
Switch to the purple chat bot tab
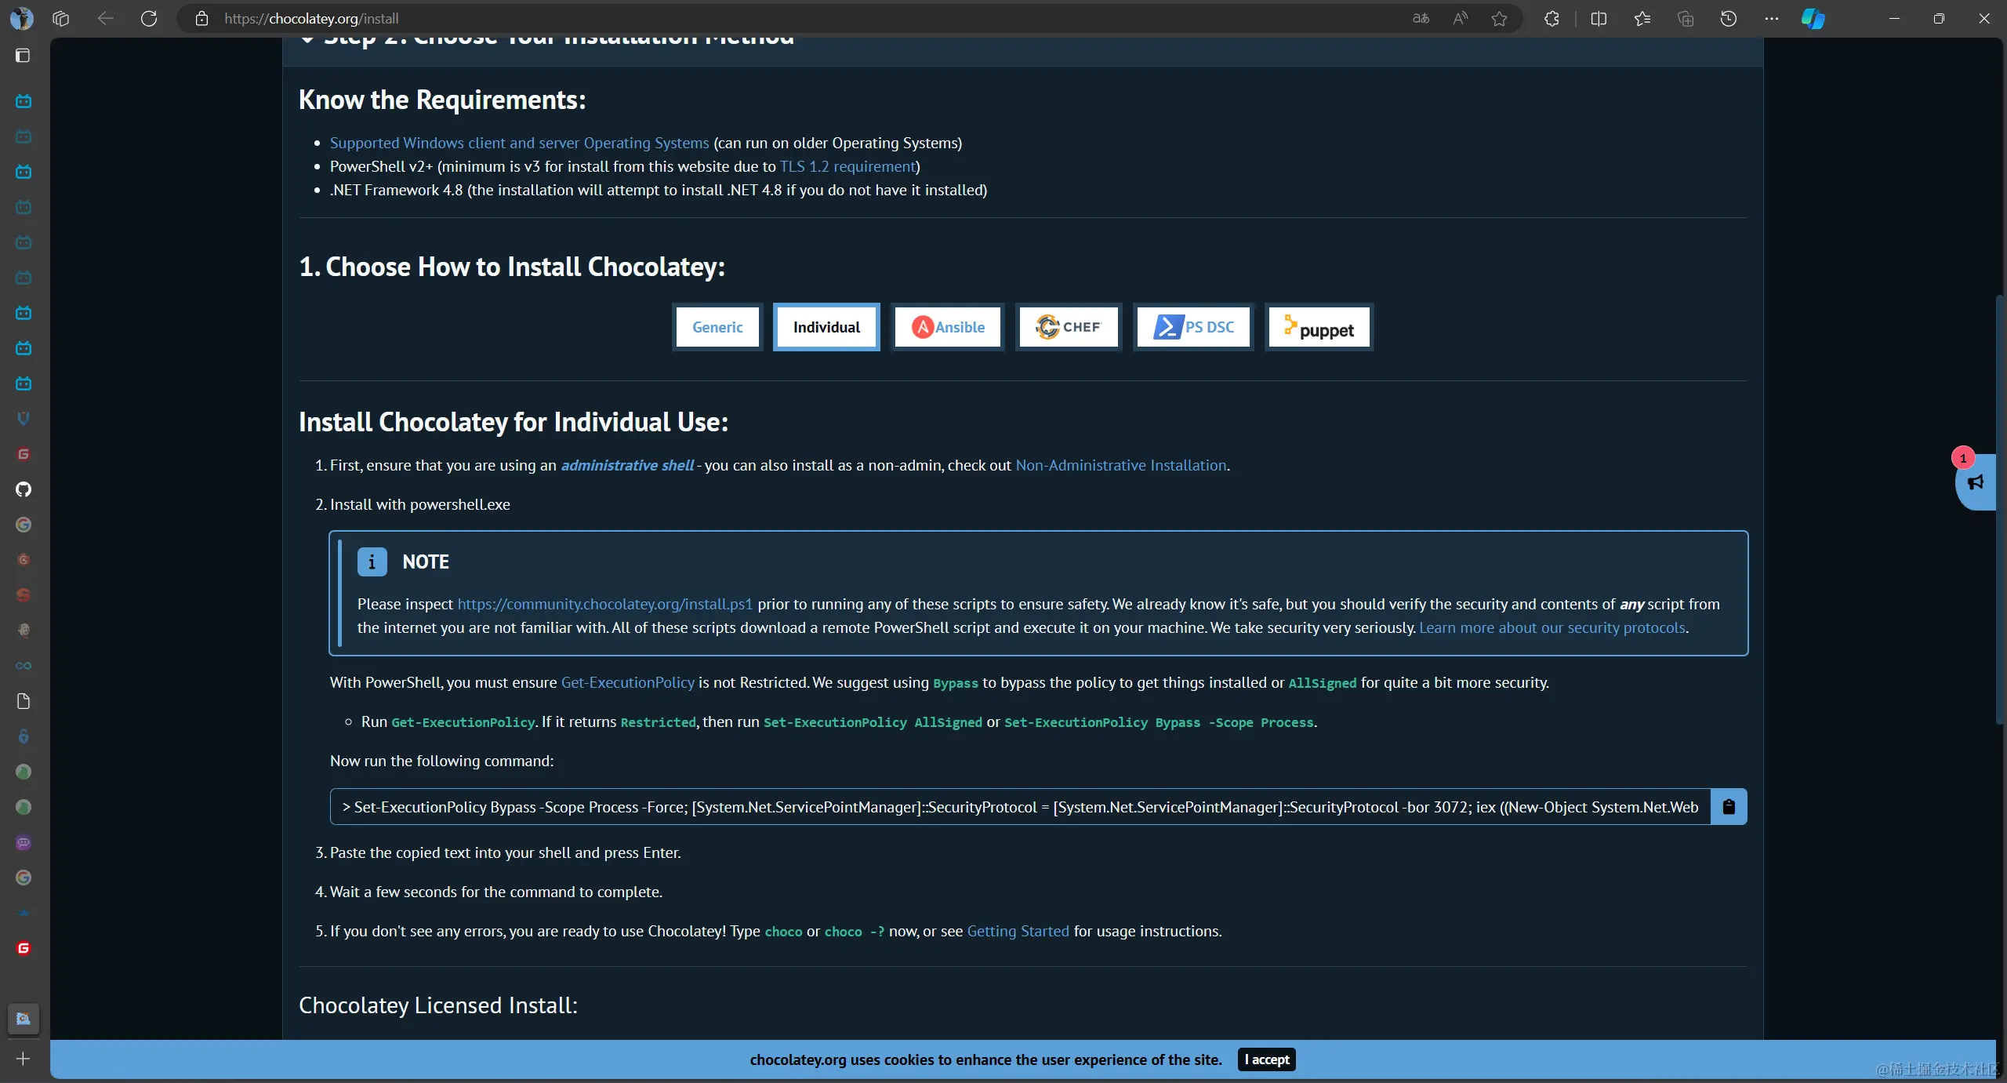coord(24,842)
